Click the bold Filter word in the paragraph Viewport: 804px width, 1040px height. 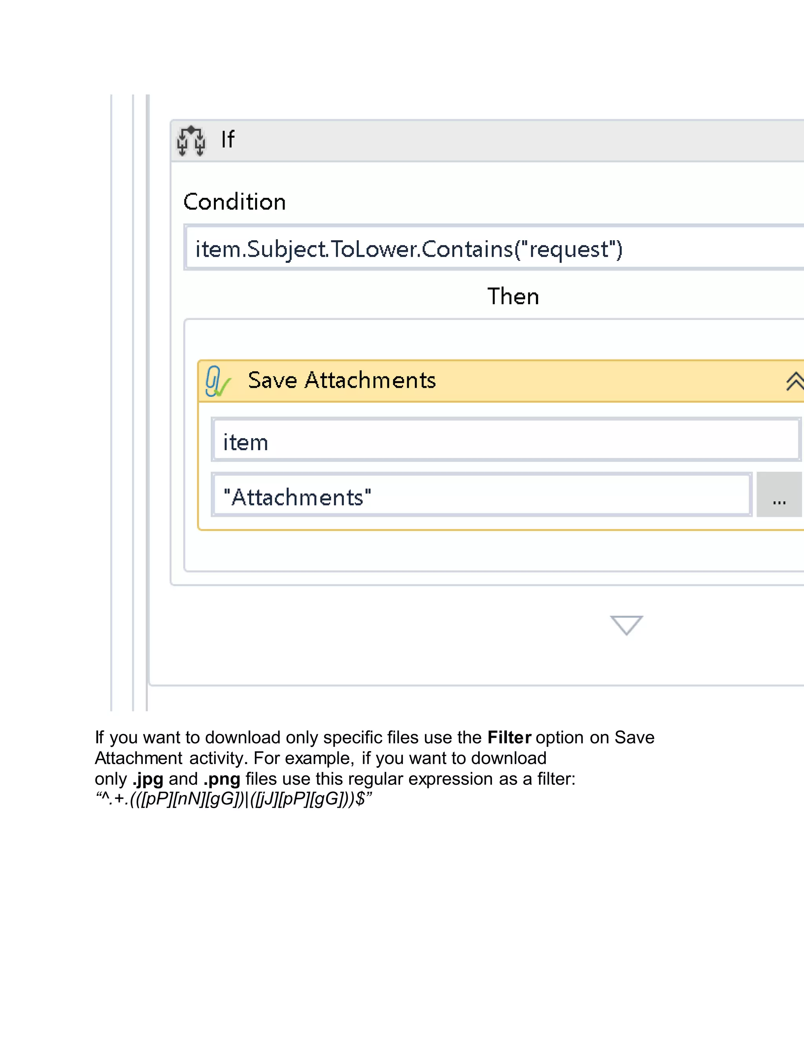509,738
